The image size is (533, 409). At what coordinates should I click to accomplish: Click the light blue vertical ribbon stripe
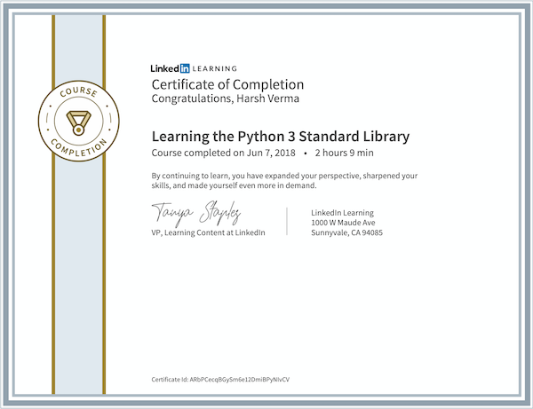click(x=78, y=266)
